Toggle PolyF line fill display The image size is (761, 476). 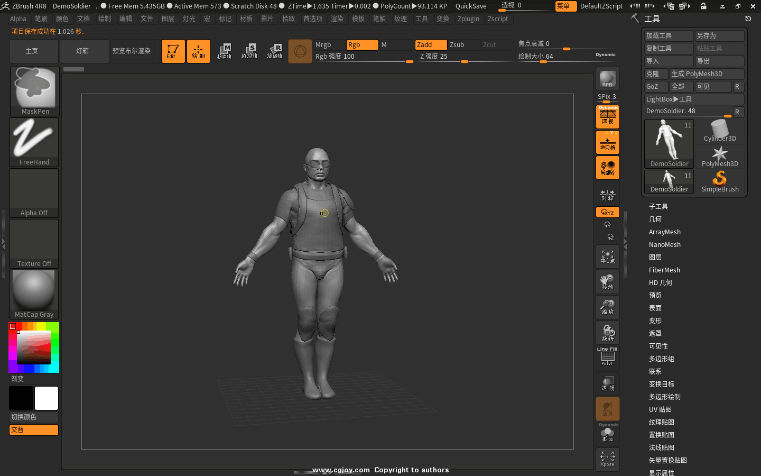point(608,357)
